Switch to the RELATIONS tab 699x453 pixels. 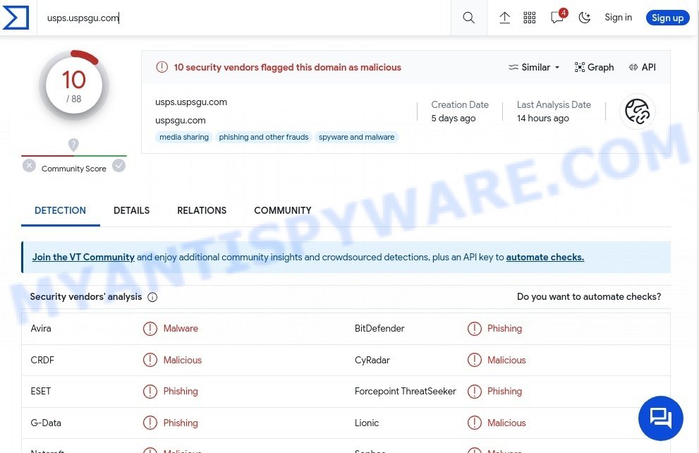[x=202, y=210]
